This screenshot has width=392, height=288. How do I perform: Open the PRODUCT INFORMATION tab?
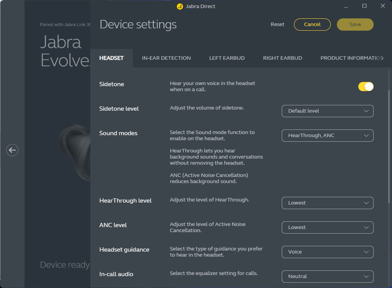(x=351, y=58)
